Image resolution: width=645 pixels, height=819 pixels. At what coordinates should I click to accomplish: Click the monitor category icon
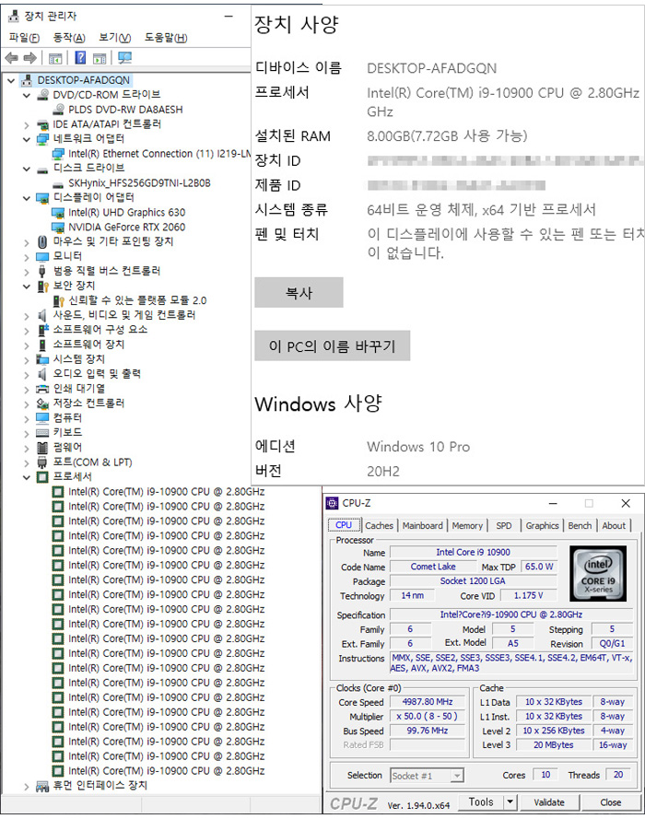42,256
